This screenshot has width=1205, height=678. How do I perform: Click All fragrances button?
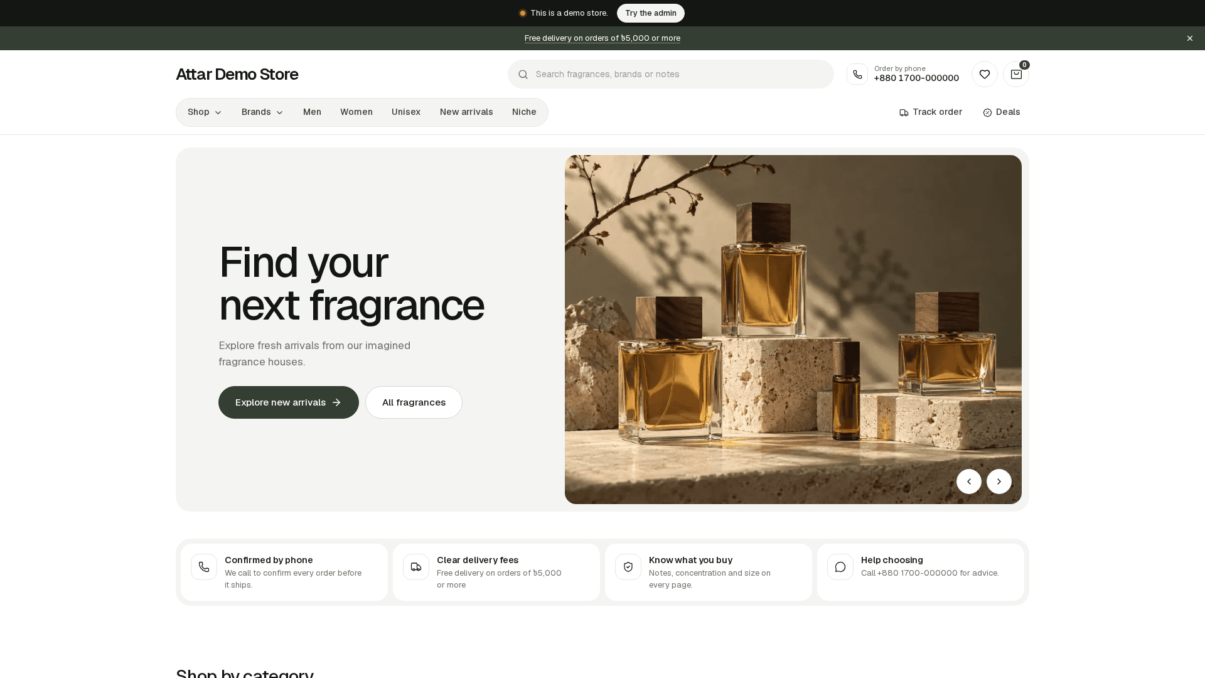(414, 402)
